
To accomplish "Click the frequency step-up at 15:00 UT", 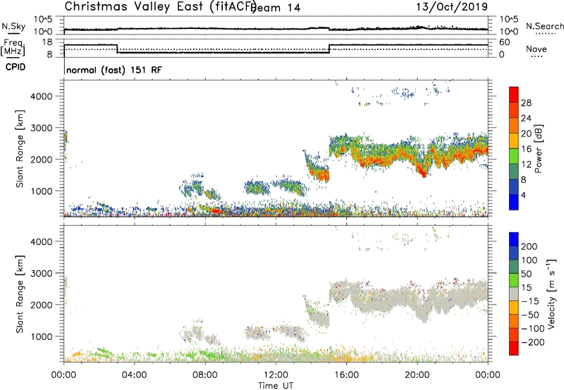I will click(x=329, y=49).
